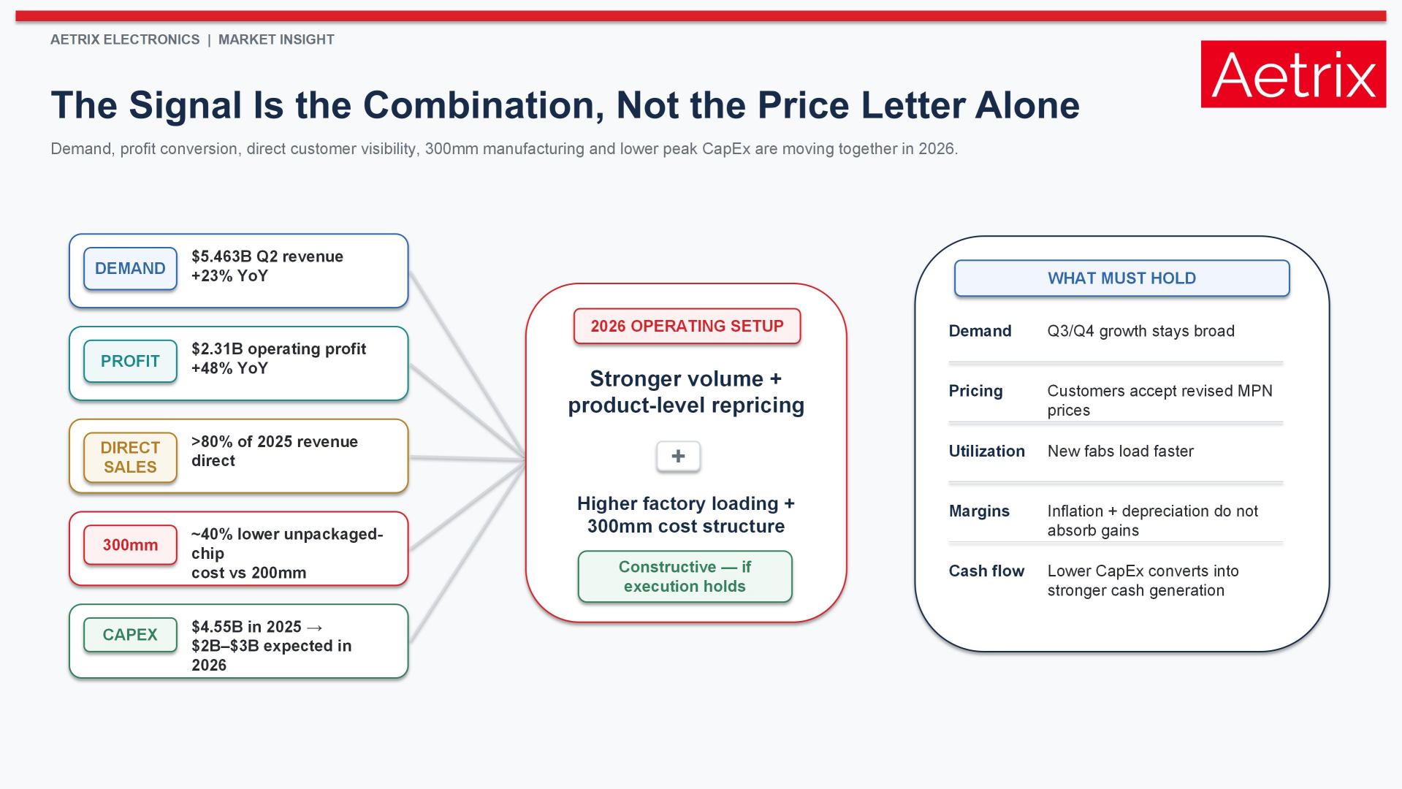Select the Utilization row label
Viewport: 1402px width, 789px height.
click(x=986, y=451)
